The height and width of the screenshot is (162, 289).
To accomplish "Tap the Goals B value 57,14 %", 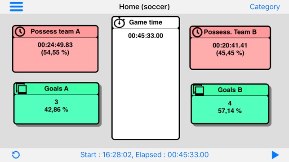I will point(230,111).
